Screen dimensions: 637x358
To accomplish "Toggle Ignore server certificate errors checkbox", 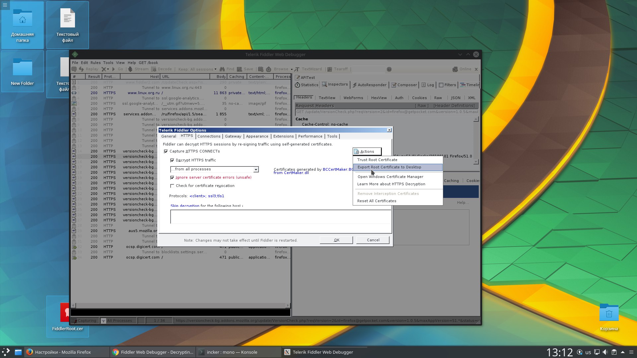I will coord(172,178).
